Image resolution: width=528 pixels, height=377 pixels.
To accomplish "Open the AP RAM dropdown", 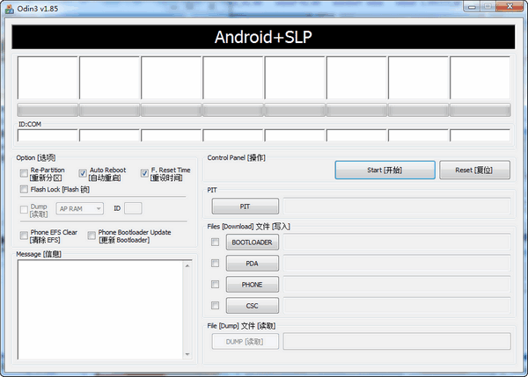I will click(x=79, y=208).
